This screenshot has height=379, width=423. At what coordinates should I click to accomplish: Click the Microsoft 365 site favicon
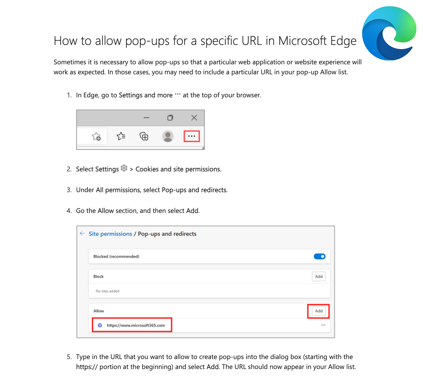[x=100, y=325]
